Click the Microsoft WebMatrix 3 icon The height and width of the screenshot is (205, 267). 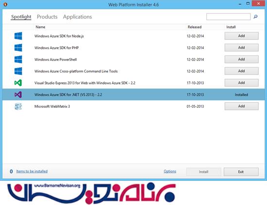[x=18, y=106]
